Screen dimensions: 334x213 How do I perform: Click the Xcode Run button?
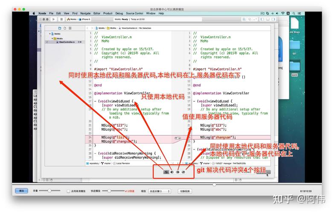tap(53, 19)
